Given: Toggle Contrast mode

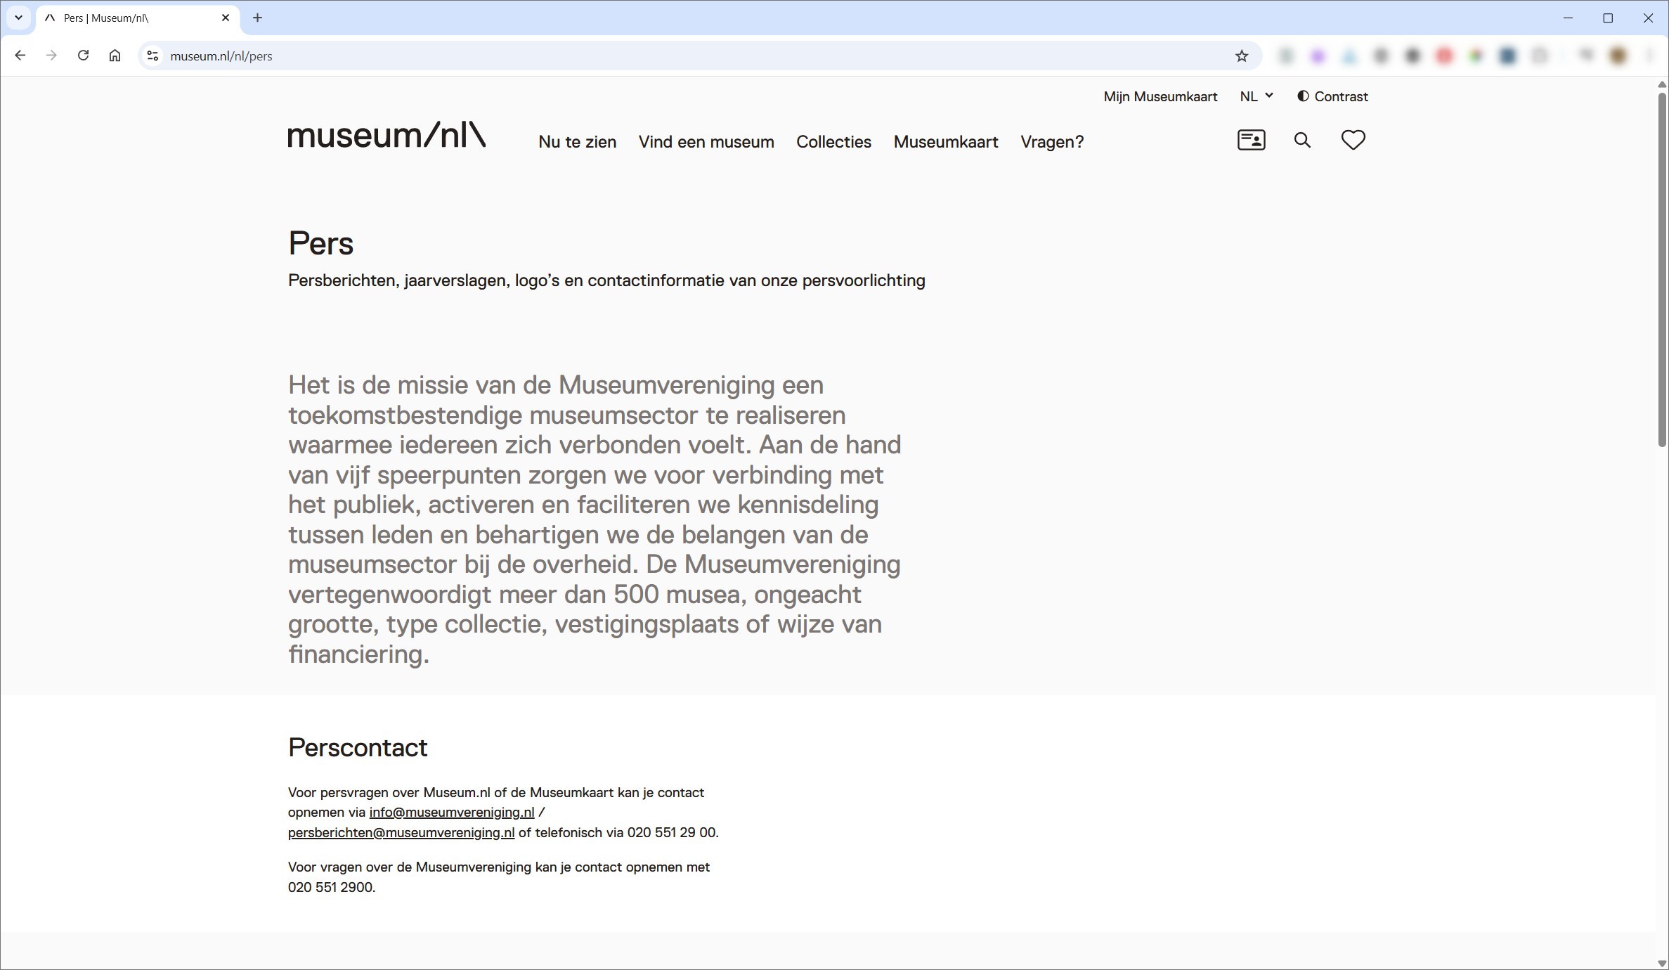Looking at the screenshot, I should click(1332, 96).
